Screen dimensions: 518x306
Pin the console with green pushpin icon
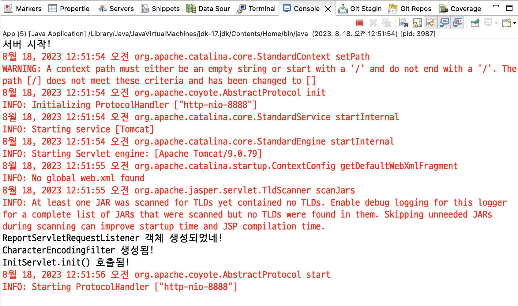[x=475, y=23]
